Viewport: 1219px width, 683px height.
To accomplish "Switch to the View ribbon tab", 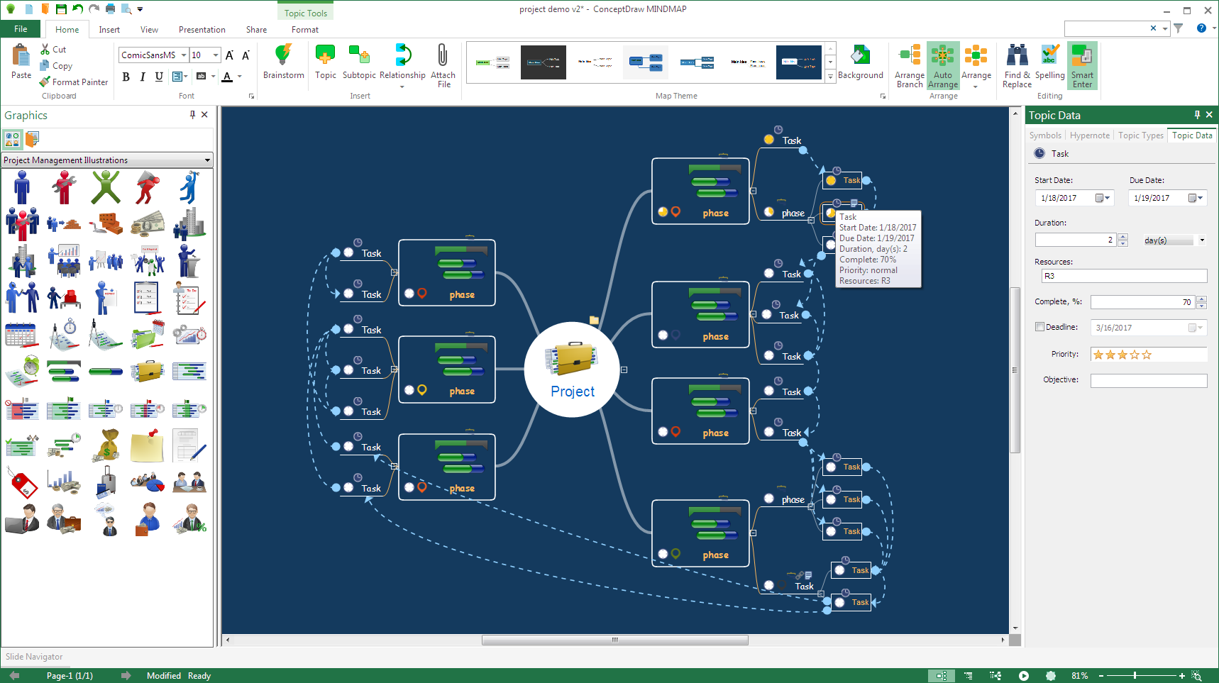I will point(149,30).
